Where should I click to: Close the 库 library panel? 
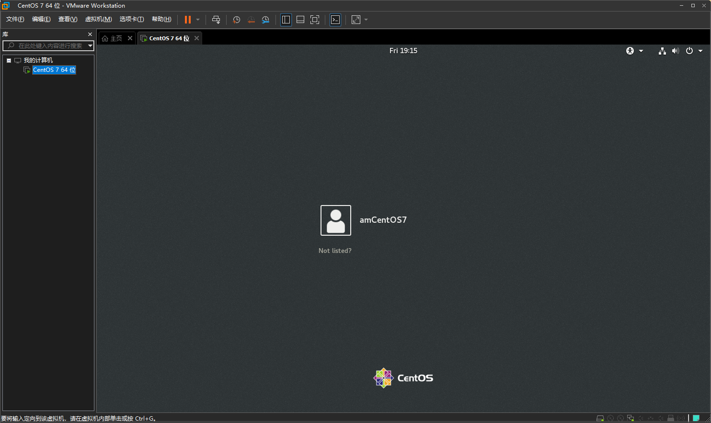[90, 34]
